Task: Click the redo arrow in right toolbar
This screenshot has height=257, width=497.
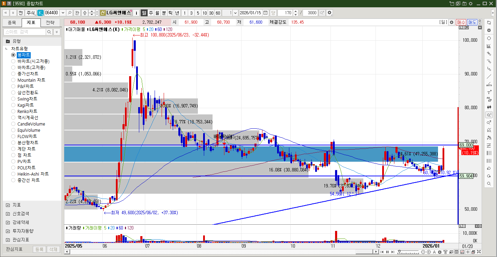Action: [489, 176]
